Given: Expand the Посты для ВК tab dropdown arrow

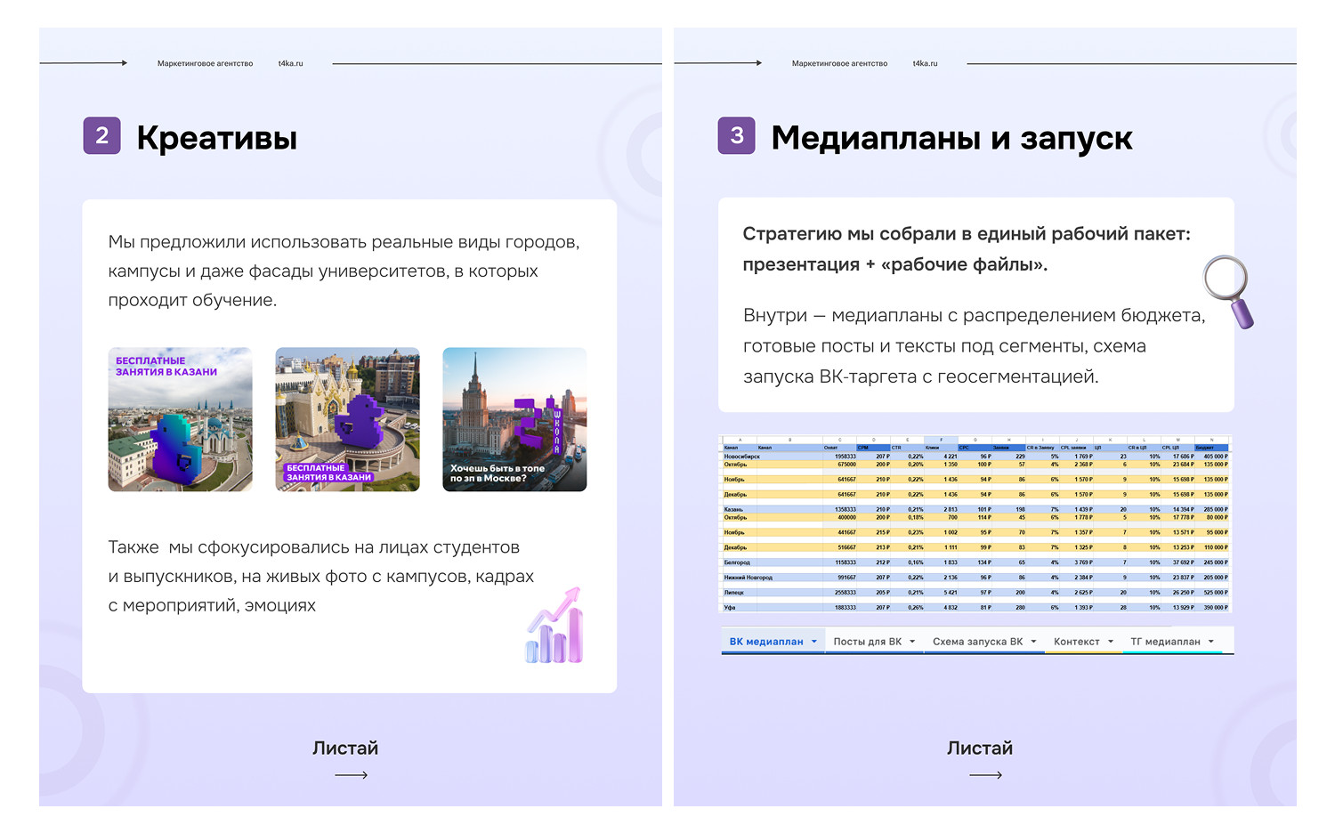Looking at the screenshot, I should (x=912, y=642).
